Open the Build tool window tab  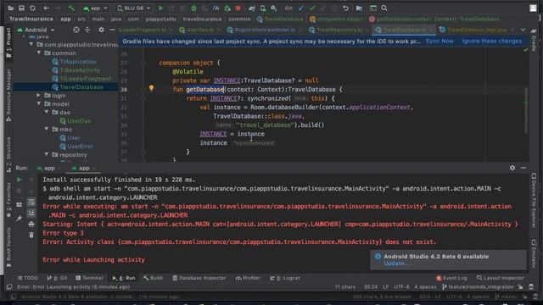(153, 278)
